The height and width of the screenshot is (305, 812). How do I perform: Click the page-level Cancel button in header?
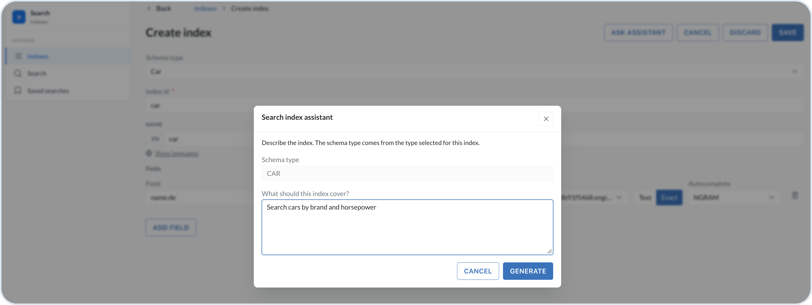point(697,32)
